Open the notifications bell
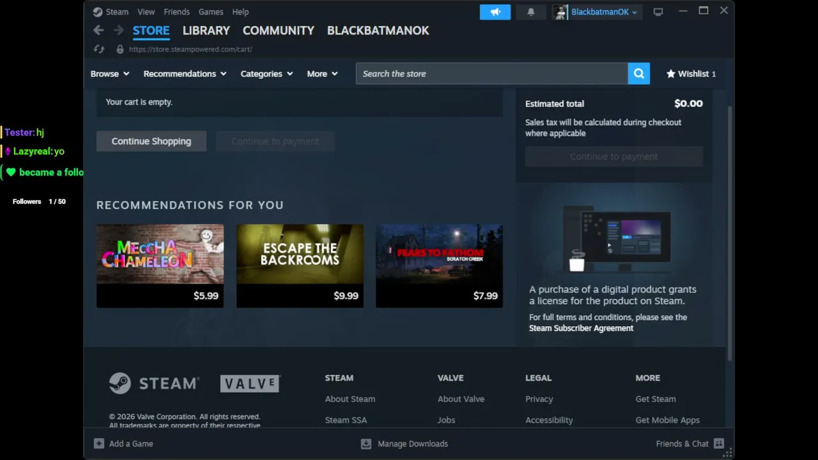 530,12
